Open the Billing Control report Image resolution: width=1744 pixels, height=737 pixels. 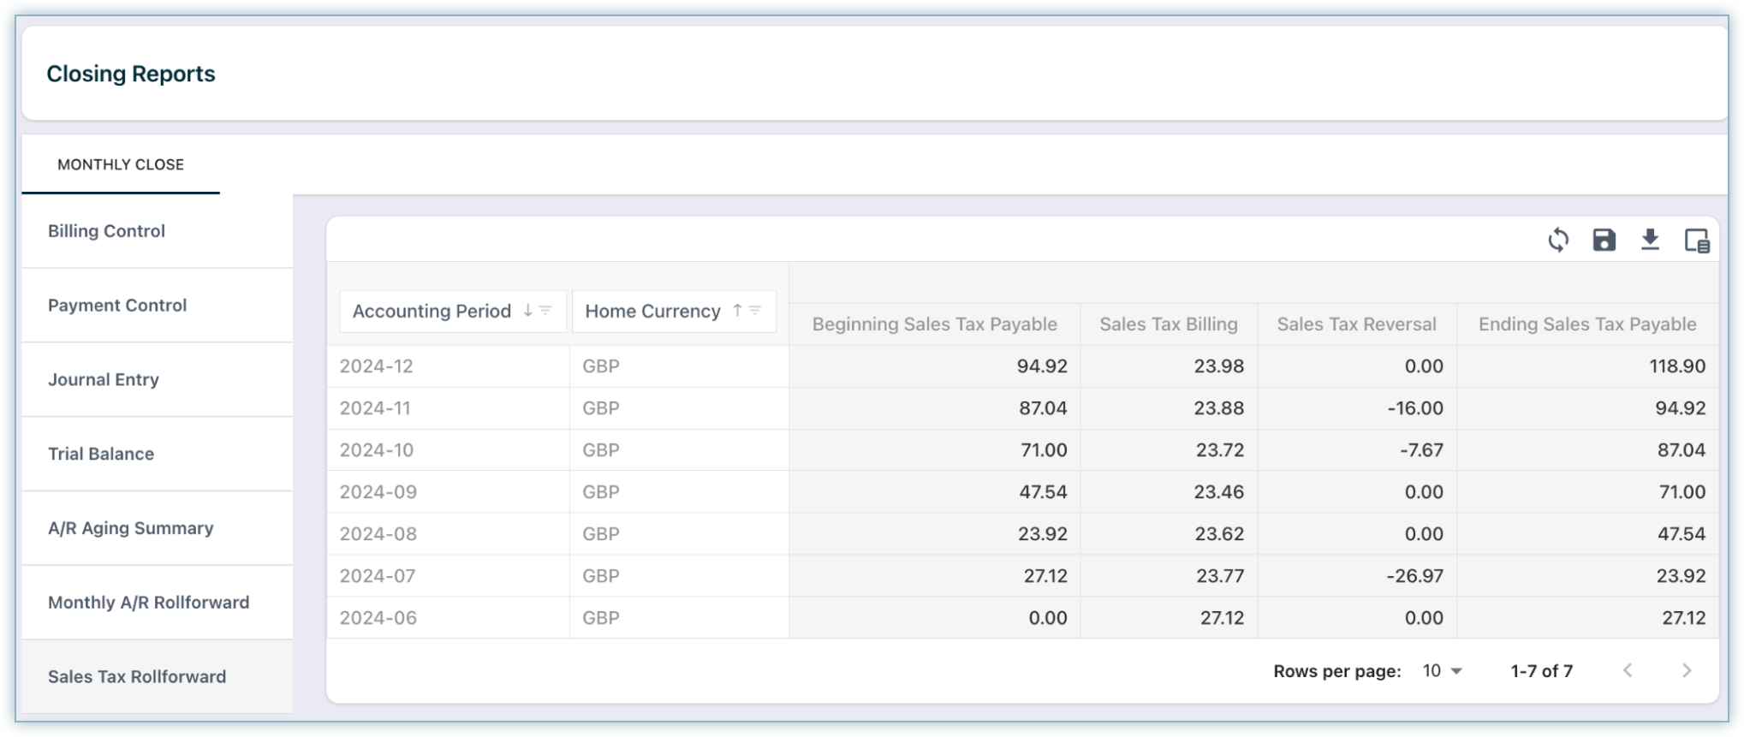106,231
